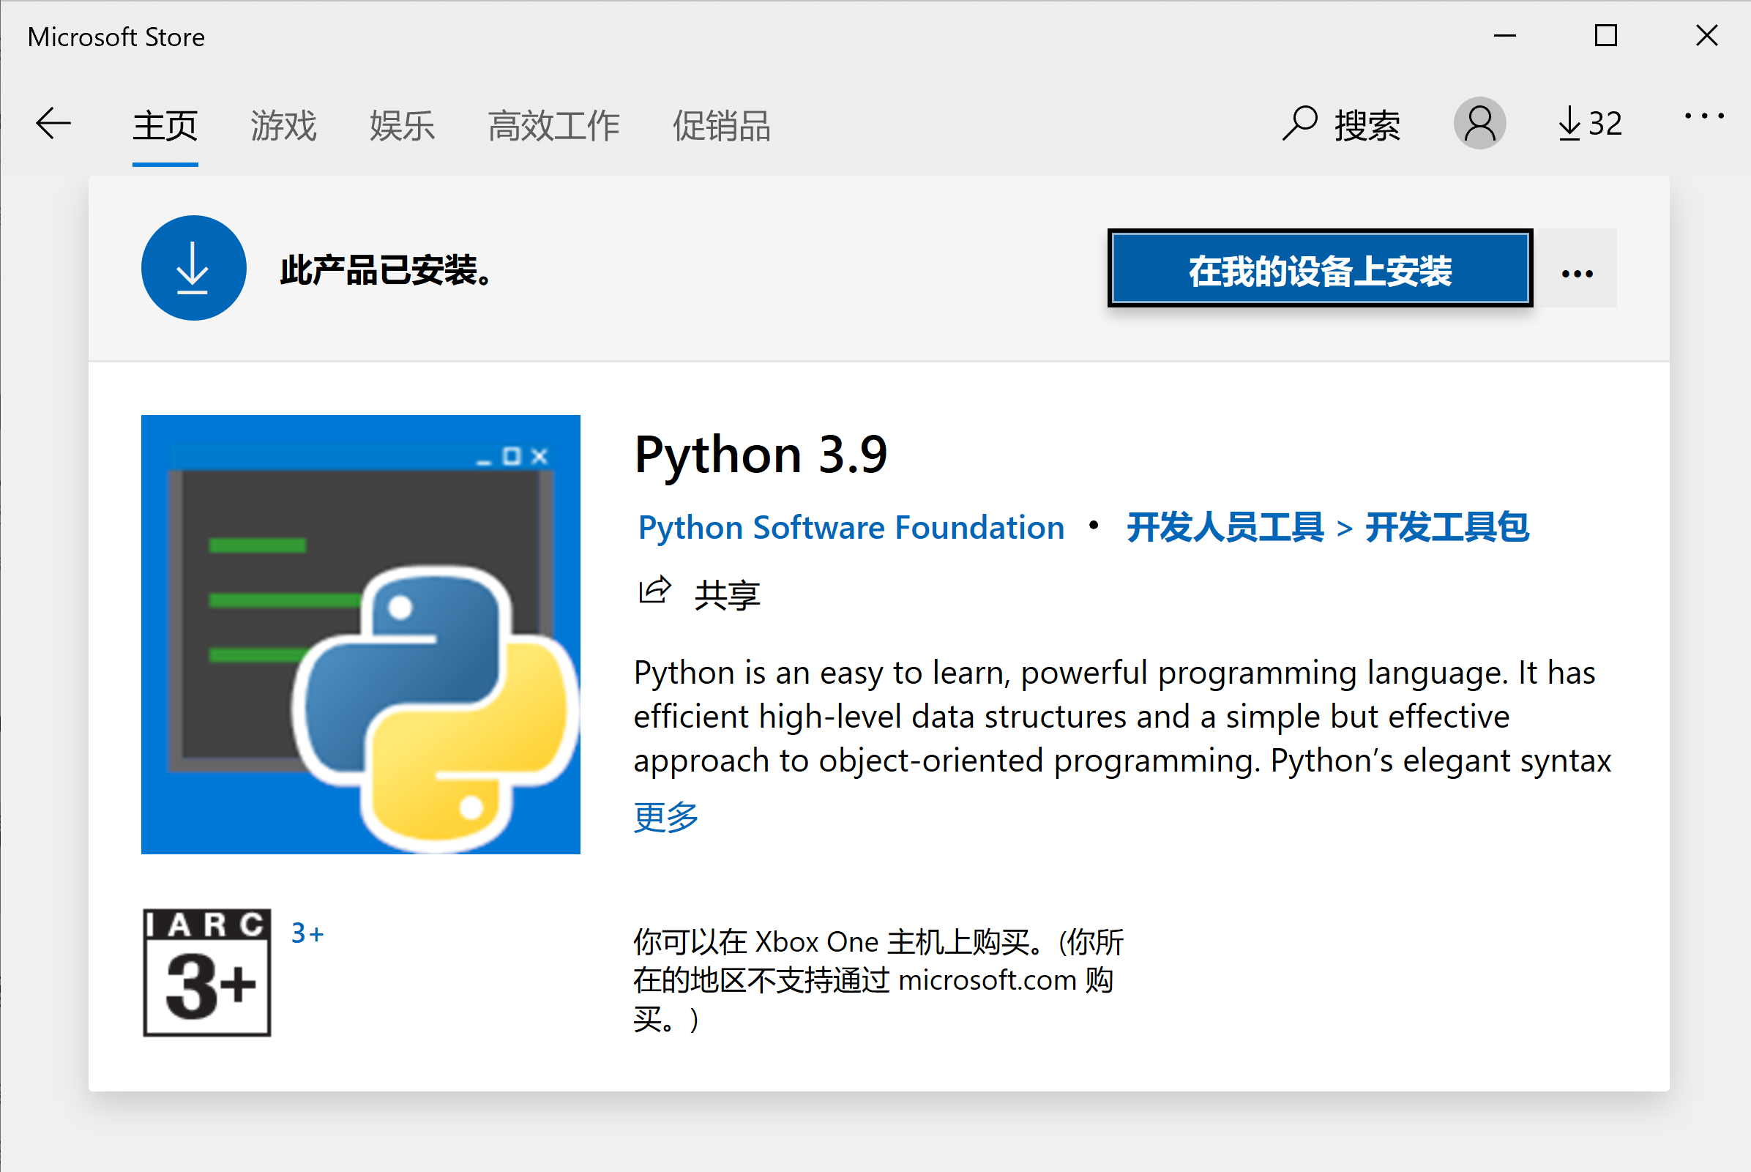Viewport: 1751px width, 1172px height.
Task: Open the 开发人员工具 category link
Action: click(x=1225, y=528)
